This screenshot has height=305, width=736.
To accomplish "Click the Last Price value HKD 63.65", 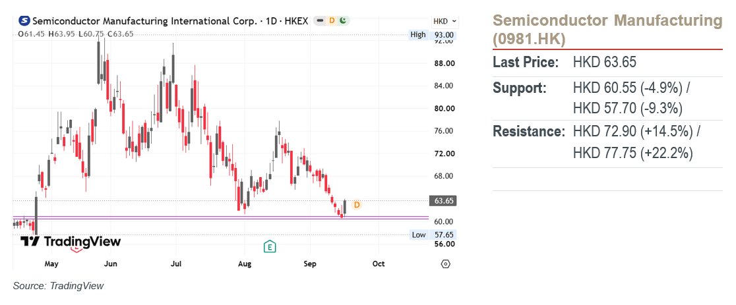I will pyautogui.click(x=605, y=63).
